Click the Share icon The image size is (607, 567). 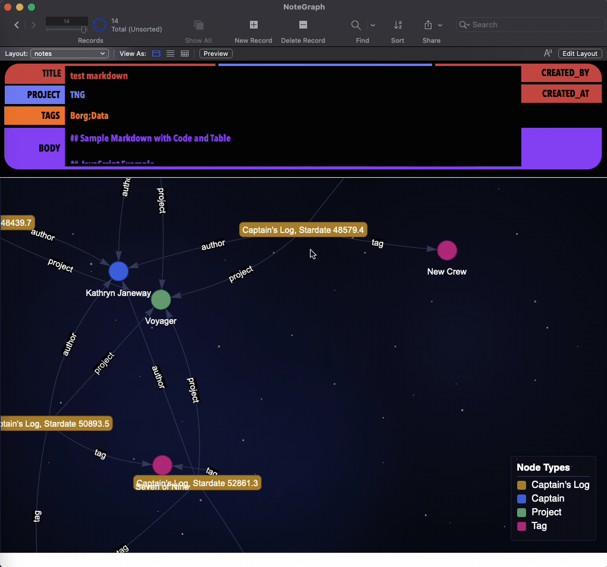(428, 25)
